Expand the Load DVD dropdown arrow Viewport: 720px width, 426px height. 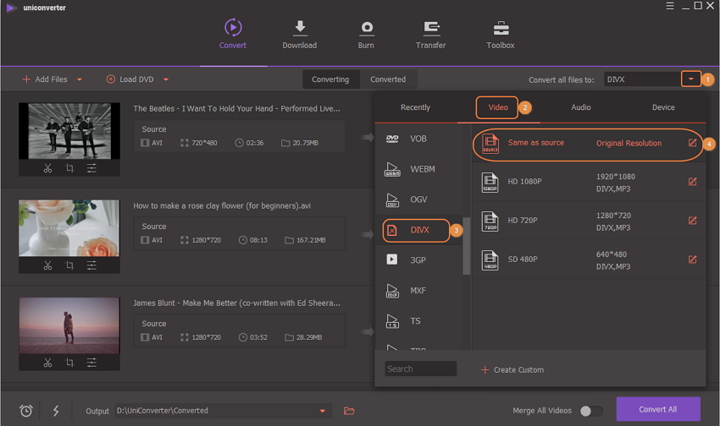(166, 79)
